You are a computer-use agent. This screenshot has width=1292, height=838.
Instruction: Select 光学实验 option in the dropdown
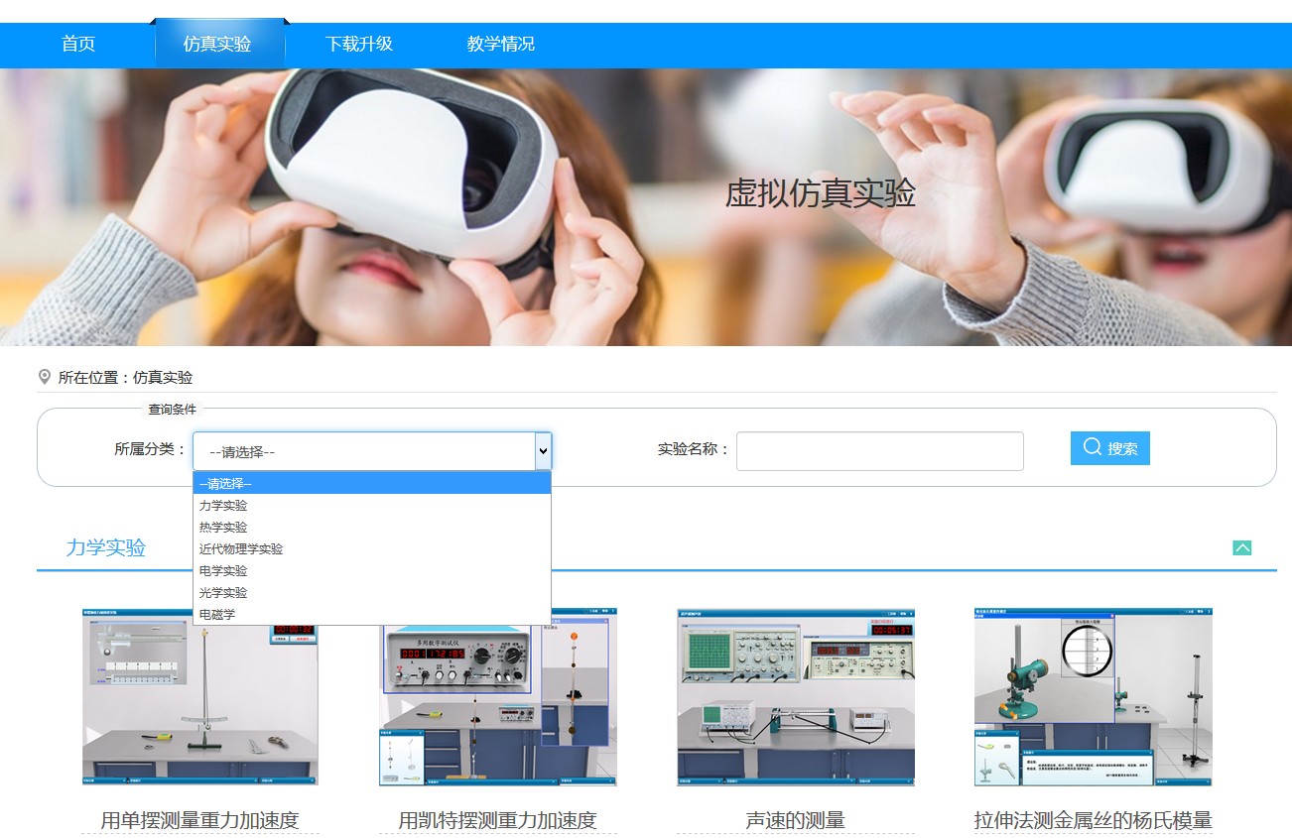(223, 593)
